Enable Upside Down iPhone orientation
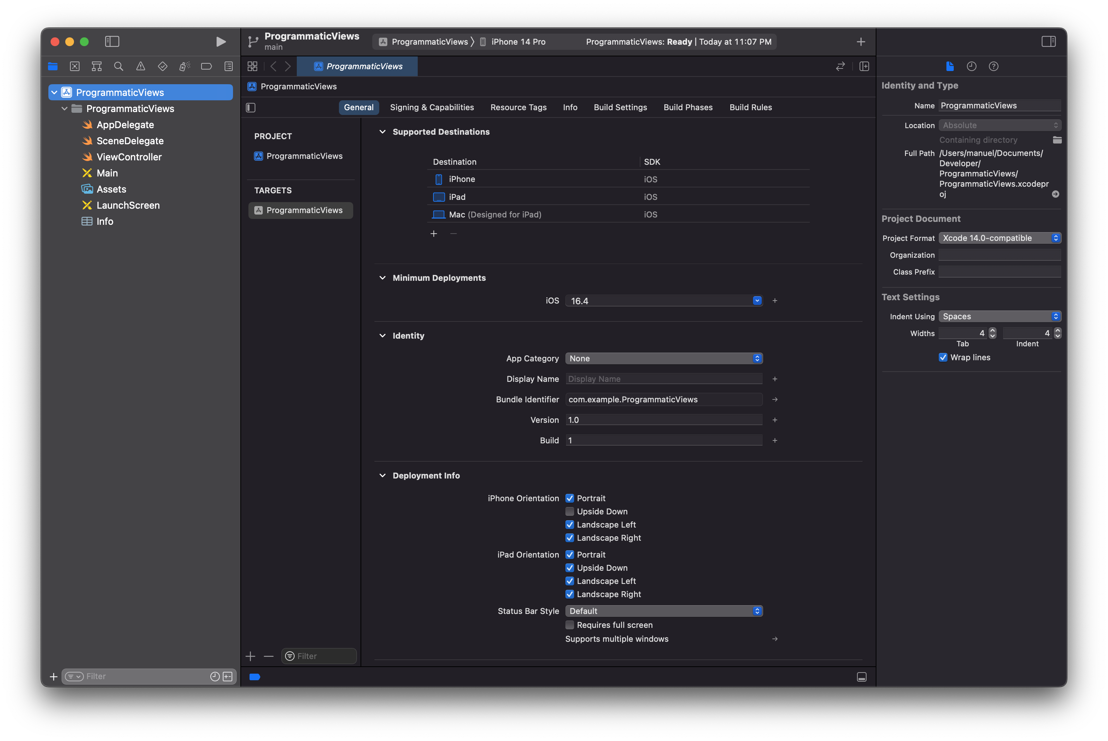 pyautogui.click(x=570, y=511)
